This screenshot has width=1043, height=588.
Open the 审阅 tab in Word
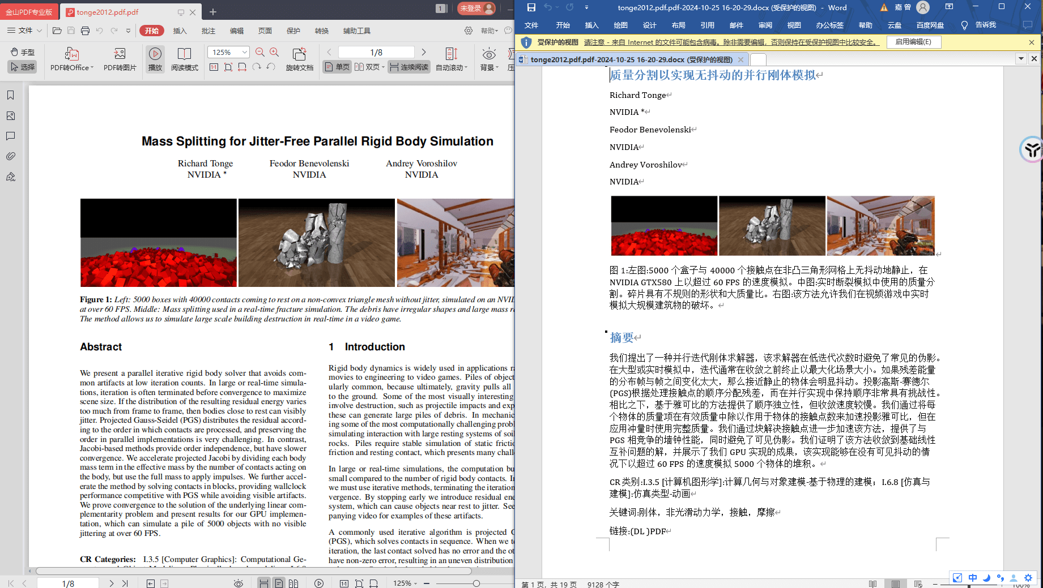pos(765,25)
